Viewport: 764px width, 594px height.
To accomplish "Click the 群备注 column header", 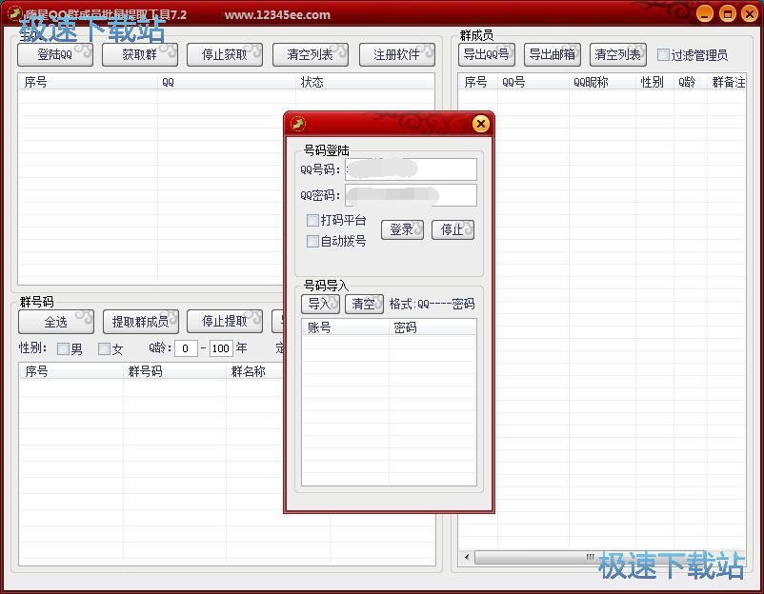I will click(727, 82).
